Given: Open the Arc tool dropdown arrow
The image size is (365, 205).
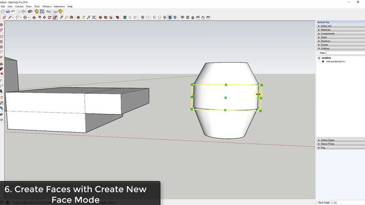Looking at the screenshot, I should [21, 18].
